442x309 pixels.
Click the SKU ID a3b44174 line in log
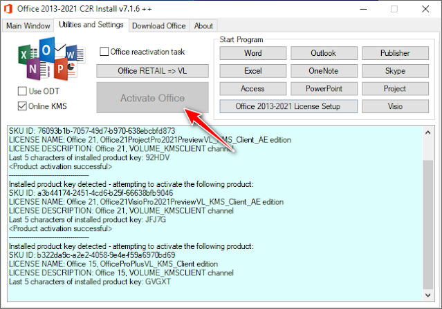coord(91,193)
